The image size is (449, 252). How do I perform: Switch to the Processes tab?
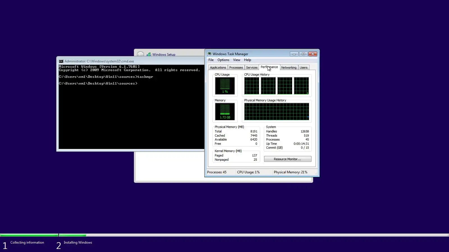(236, 67)
